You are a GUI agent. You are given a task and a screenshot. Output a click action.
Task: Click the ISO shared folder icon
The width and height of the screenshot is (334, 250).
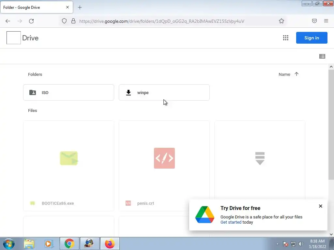pos(33,92)
